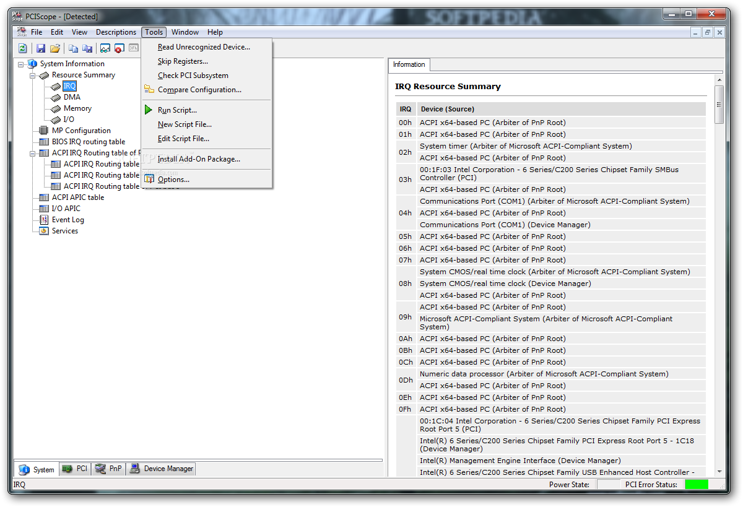Click the Event Log icon
This screenshot has height=507, width=743.
pos(44,220)
